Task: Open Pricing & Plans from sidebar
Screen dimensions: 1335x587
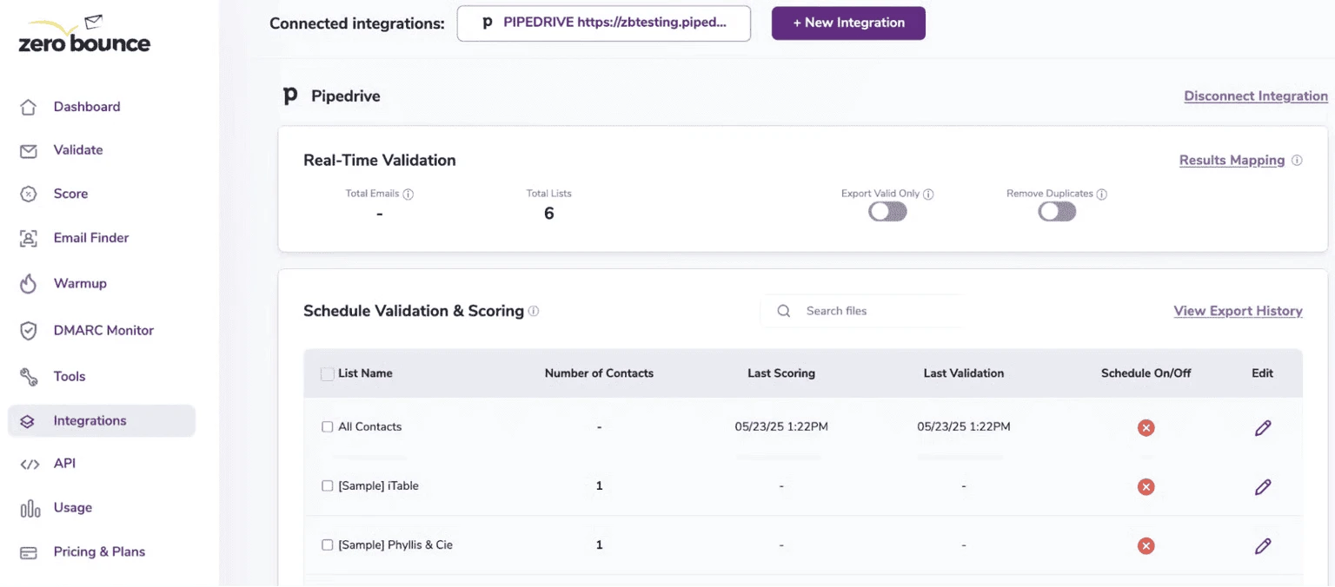Action: tap(99, 551)
